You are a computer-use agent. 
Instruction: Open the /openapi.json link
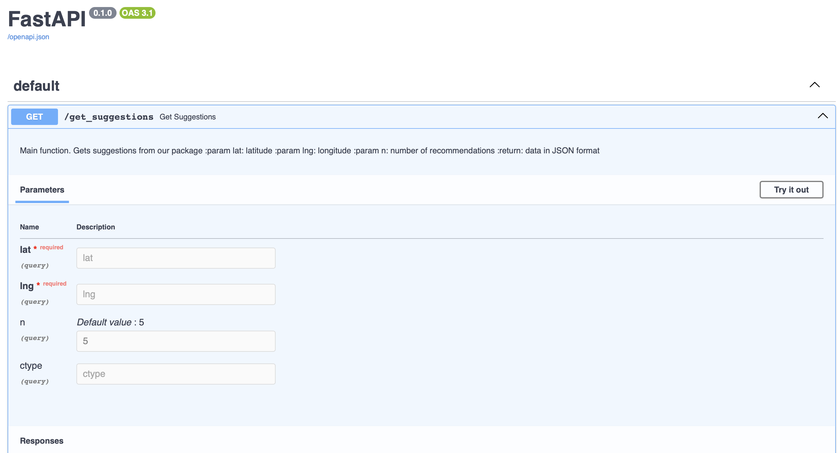(28, 37)
